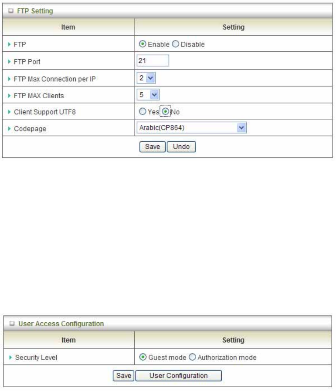Click the 'Security Level' label text
Viewport: 336px width, 391px height.
36,358
